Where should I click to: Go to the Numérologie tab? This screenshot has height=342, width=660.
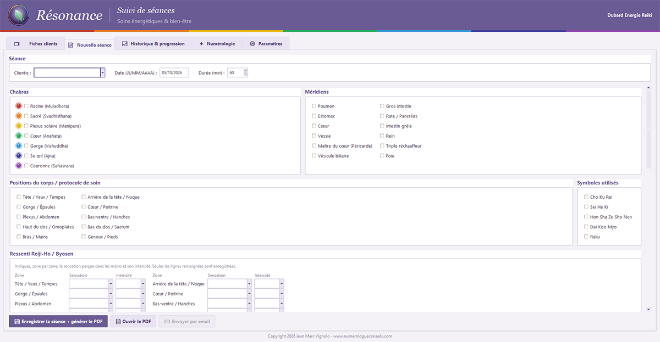tap(217, 44)
